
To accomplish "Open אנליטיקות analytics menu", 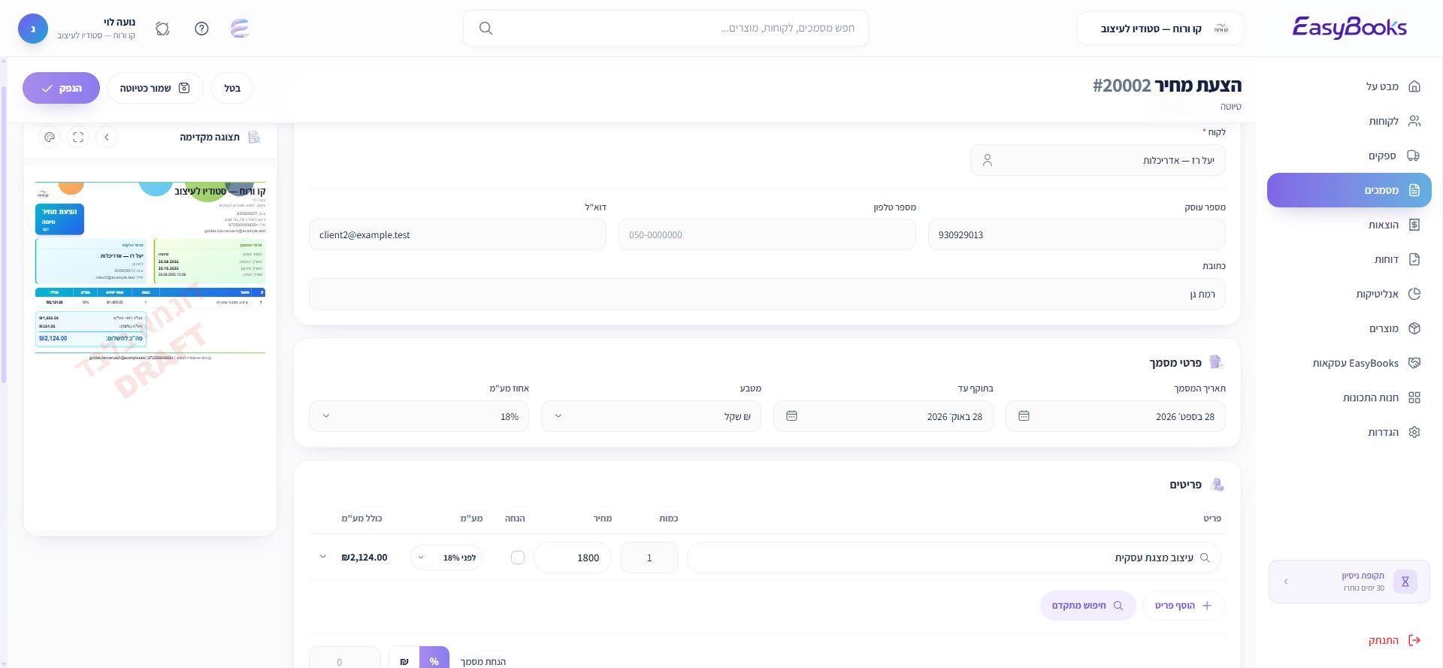I will [1349, 294].
